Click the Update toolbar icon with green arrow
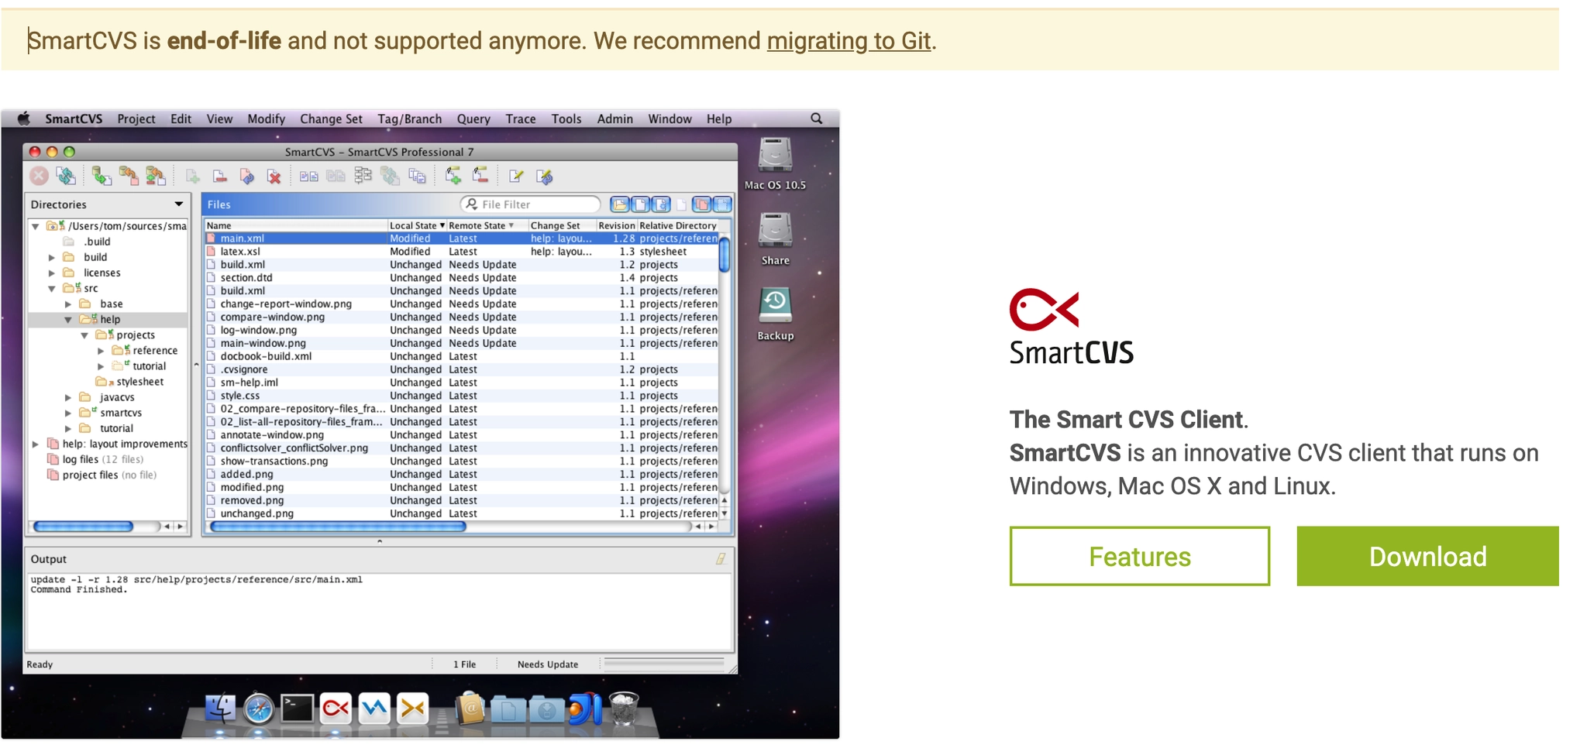The image size is (1587, 748). click(x=102, y=177)
